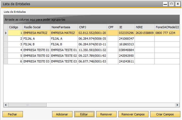Click IE value 161865313
Image resolution: width=182 pixels, height=120 pixels.
coord(126,44)
